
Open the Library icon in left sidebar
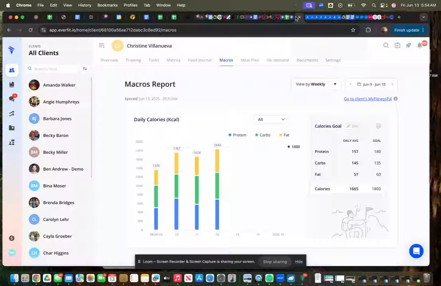tap(12, 84)
